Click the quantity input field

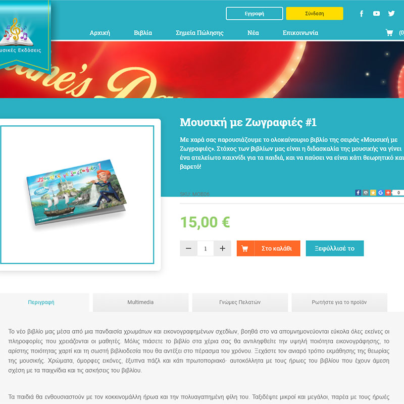pos(206,248)
